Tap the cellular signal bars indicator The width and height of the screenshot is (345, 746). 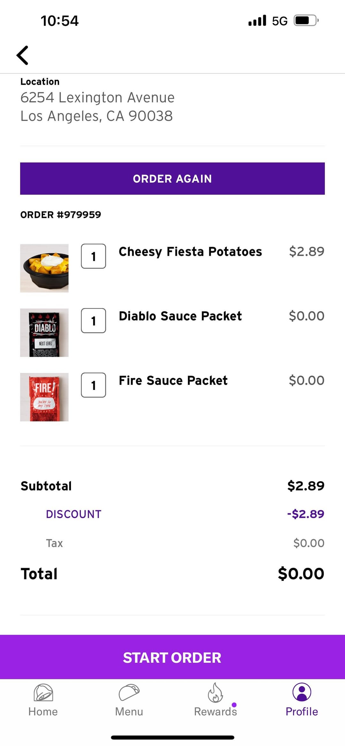(257, 20)
